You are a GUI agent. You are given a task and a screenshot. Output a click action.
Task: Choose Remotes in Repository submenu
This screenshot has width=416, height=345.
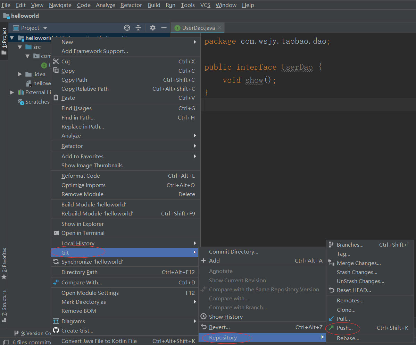coord(370,301)
